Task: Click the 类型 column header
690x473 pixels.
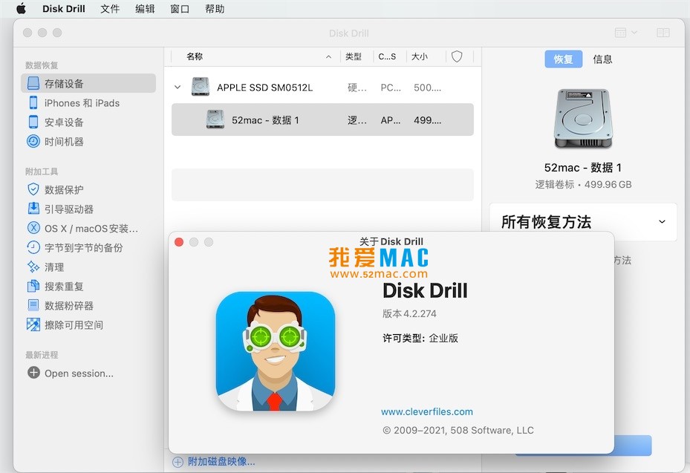Action: click(354, 56)
